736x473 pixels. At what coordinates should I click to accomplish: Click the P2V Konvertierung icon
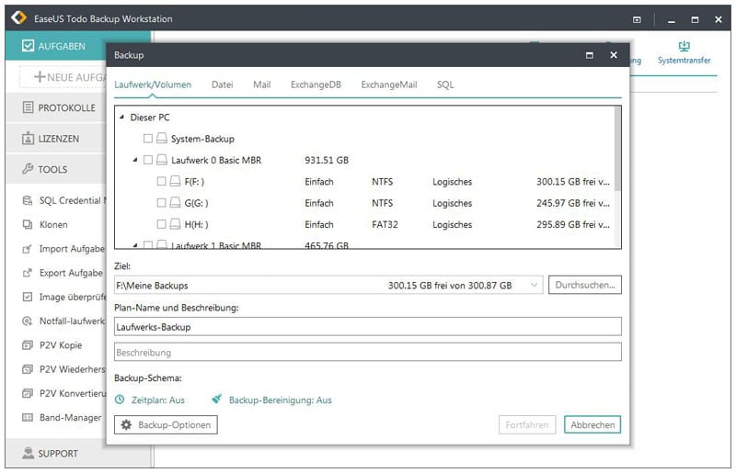tap(28, 393)
